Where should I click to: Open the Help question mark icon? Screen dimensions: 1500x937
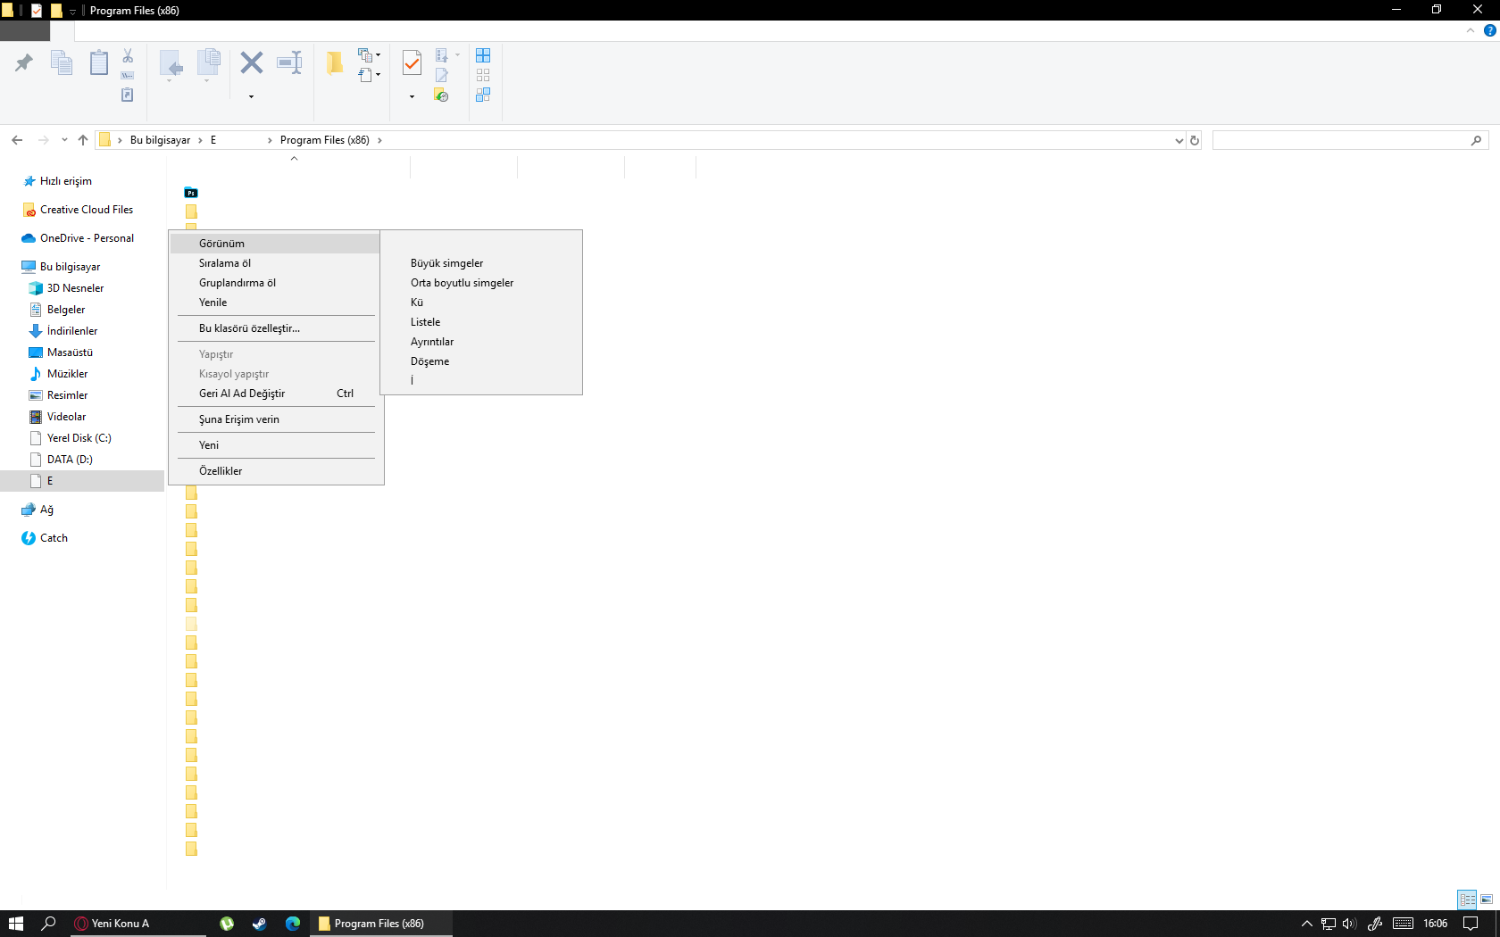pyautogui.click(x=1489, y=30)
